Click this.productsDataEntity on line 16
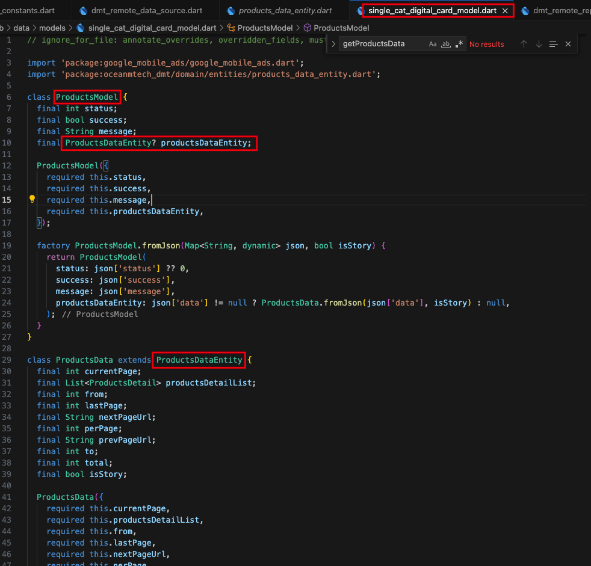The width and height of the screenshot is (591, 566). tap(144, 212)
